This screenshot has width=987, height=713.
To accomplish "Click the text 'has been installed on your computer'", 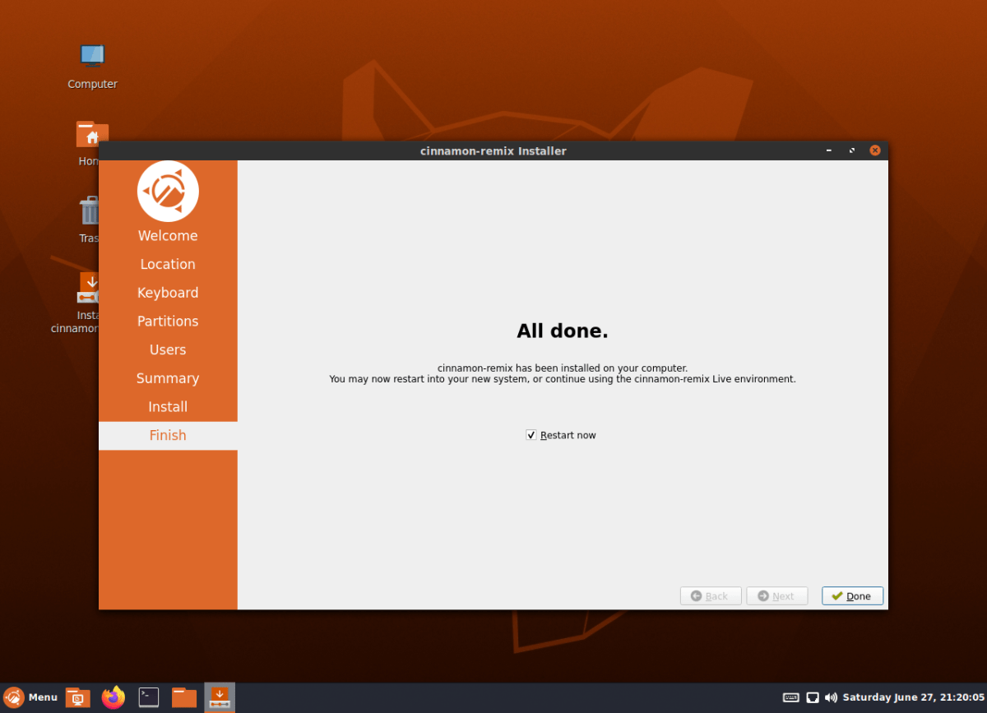I will [602, 368].
